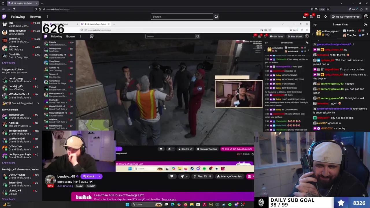370x208 pixels.
Task: Open the notification bell dropdown
Action: [x=184, y=177]
